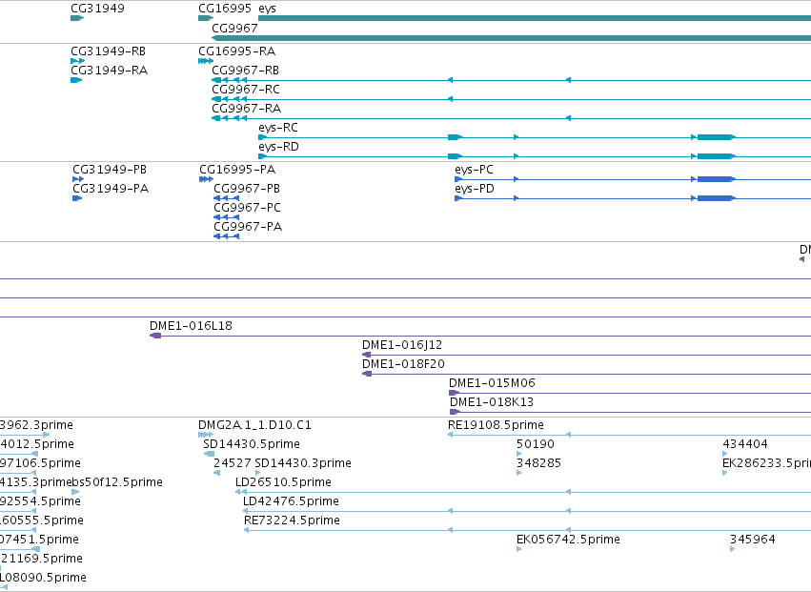Select EST LD42476.5prime
The image size is (811, 592).
292,502
